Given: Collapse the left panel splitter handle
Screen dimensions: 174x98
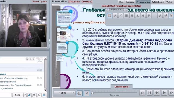Looking at the screenshot, I should (49, 43).
